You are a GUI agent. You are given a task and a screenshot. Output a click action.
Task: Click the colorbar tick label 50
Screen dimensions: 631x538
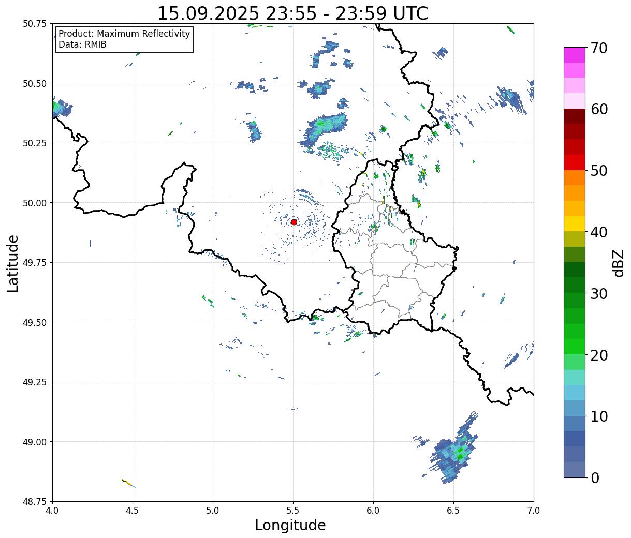click(598, 171)
